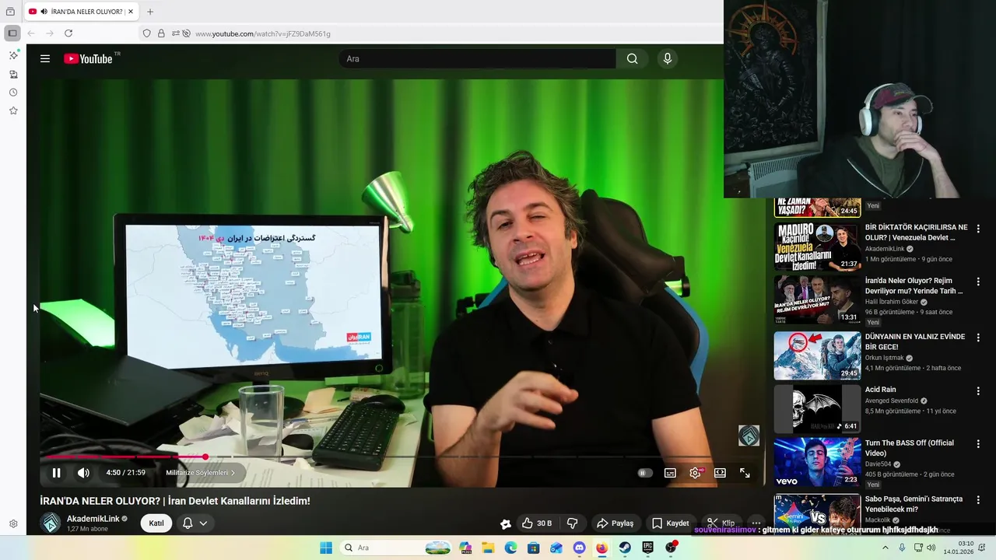Open the AI chatbot sparkle sidebar icon
This screenshot has width=996, height=560.
13,55
